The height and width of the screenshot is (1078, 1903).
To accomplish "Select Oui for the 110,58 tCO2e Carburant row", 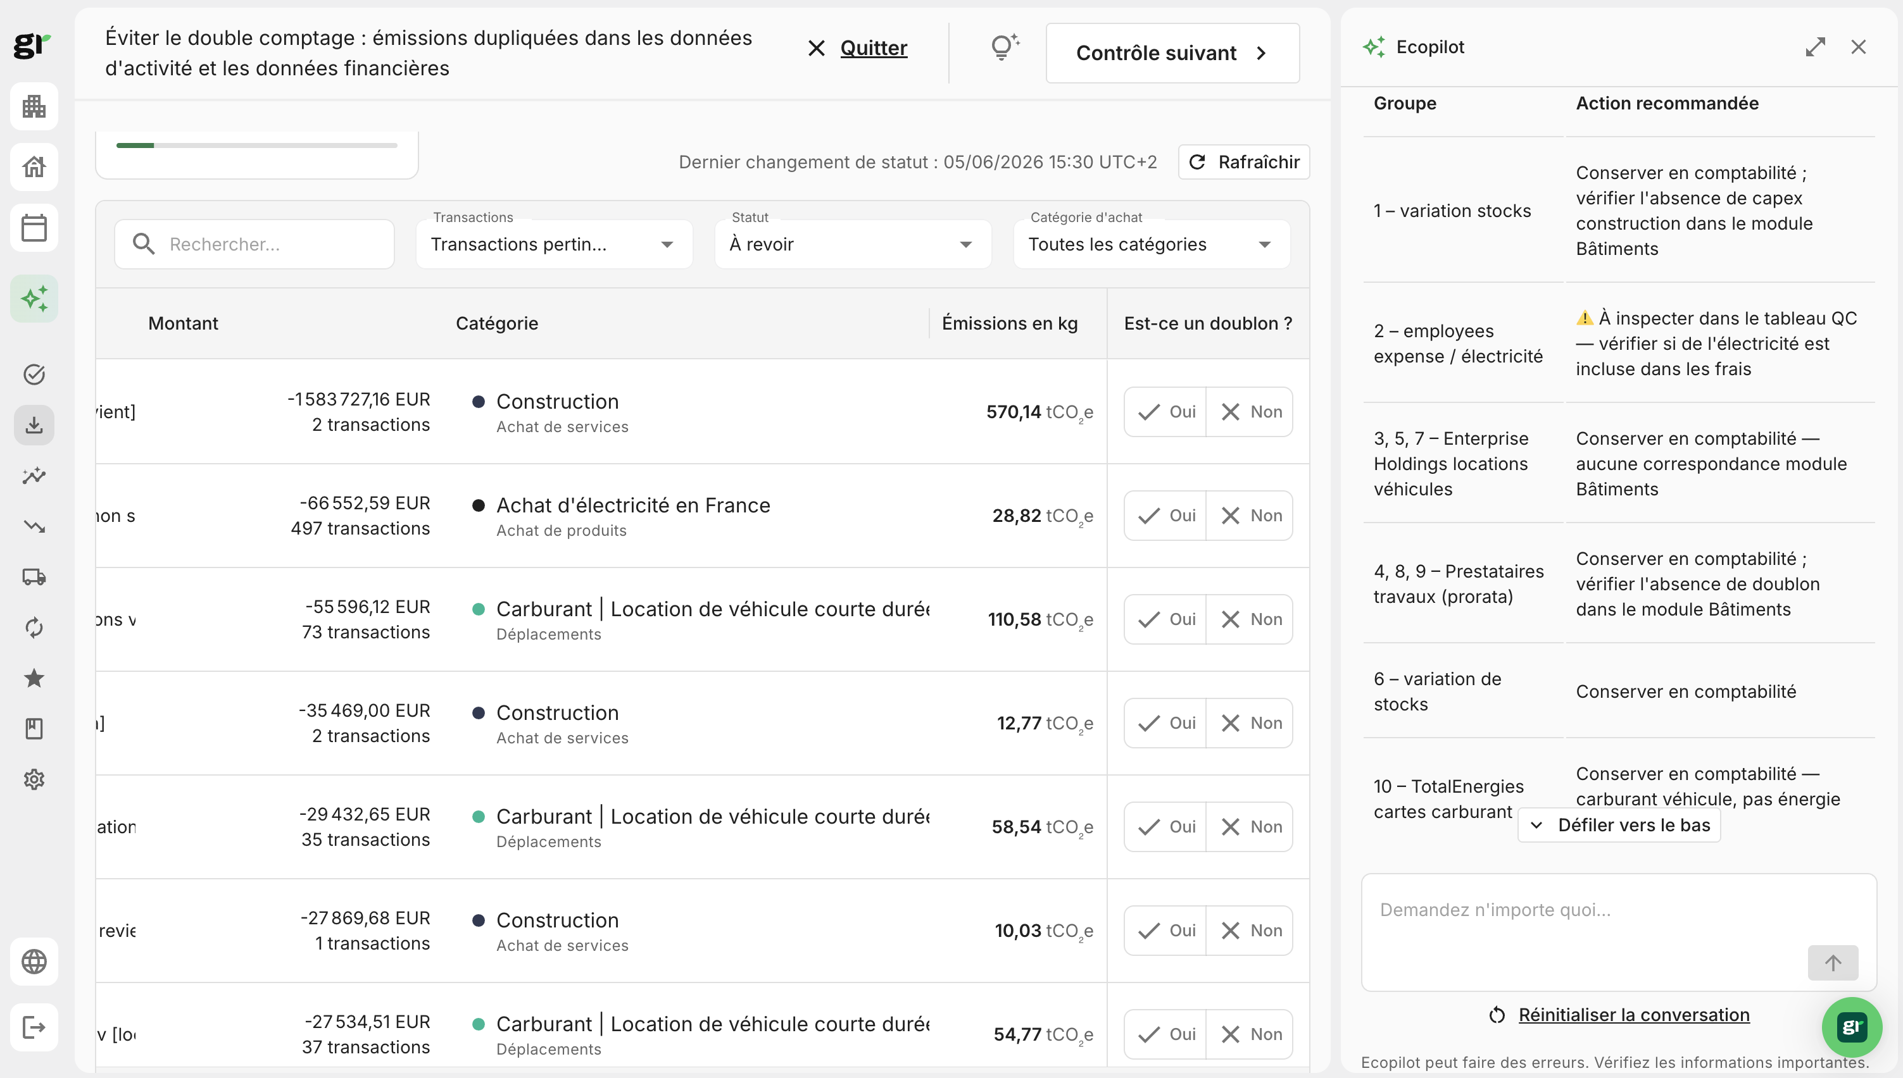I will [x=1166, y=620].
